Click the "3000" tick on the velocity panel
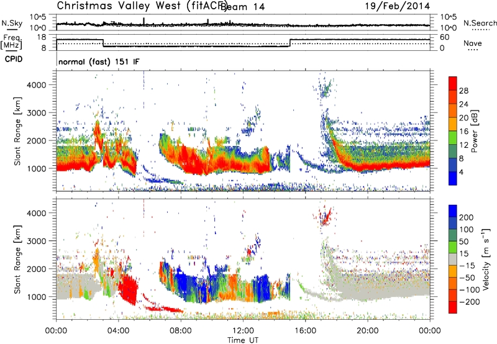The width and height of the screenshot is (497, 344). point(36,241)
